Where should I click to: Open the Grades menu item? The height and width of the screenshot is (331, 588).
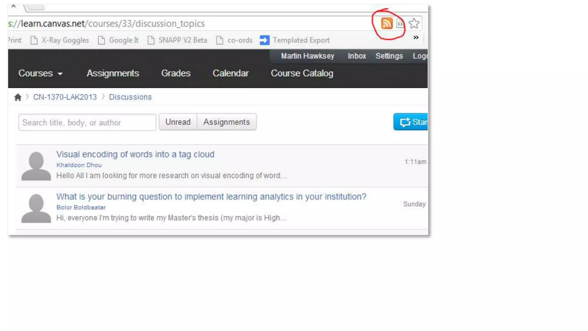pos(176,73)
